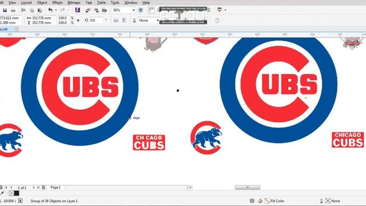Click the Redo arrow icon
This screenshot has width=366, height=206.
pos(62,10)
